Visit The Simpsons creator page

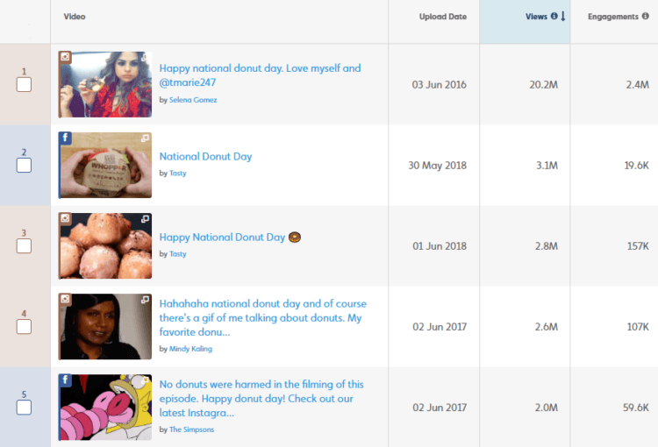pyautogui.click(x=191, y=429)
